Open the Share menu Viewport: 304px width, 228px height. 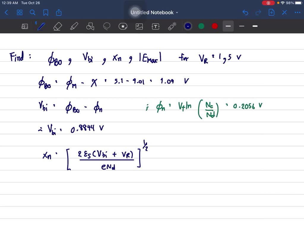(58, 12)
